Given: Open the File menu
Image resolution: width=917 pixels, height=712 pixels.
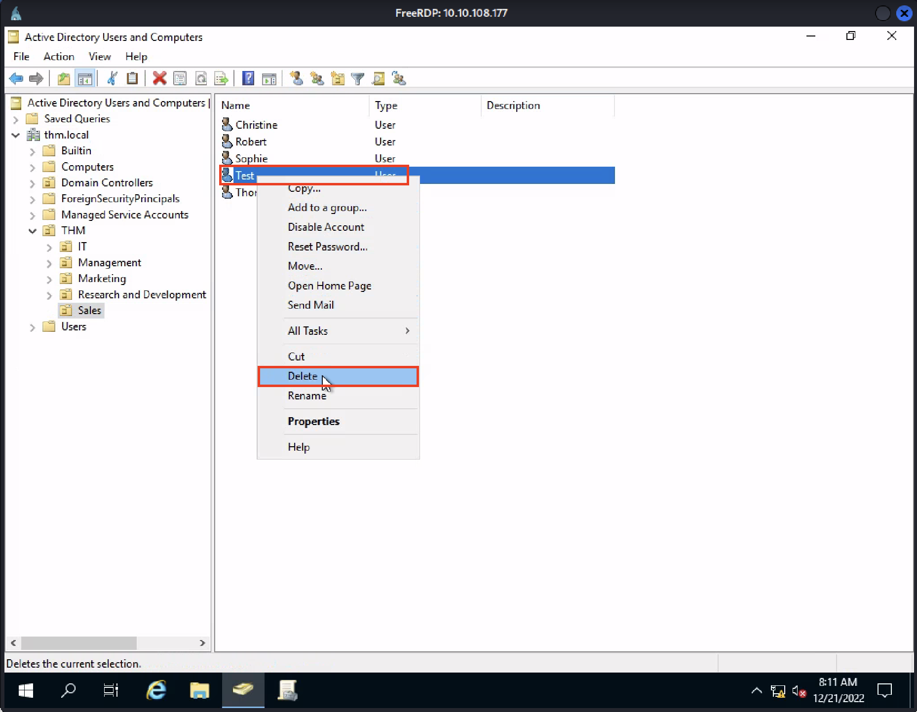Looking at the screenshot, I should (21, 57).
